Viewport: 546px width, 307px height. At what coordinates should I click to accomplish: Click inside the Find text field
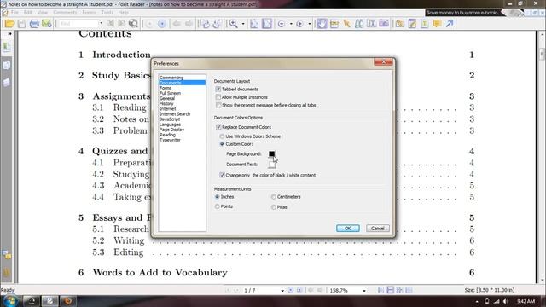click(78, 24)
